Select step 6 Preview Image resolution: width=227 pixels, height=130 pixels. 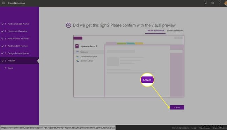(20, 61)
